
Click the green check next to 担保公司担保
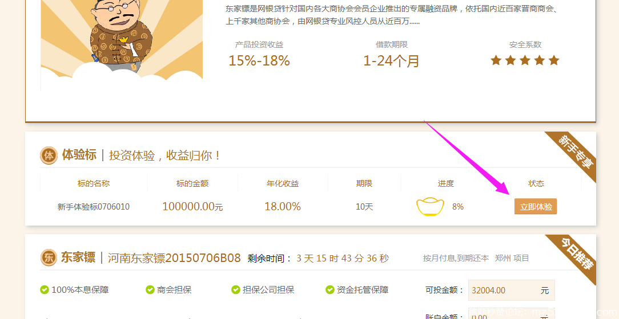click(x=236, y=290)
